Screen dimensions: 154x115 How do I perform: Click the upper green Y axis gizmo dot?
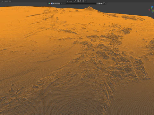[x=152, y=8]
